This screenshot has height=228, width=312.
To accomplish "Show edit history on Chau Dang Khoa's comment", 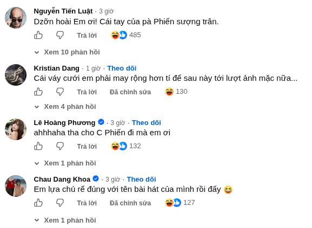I will point(130,203).
